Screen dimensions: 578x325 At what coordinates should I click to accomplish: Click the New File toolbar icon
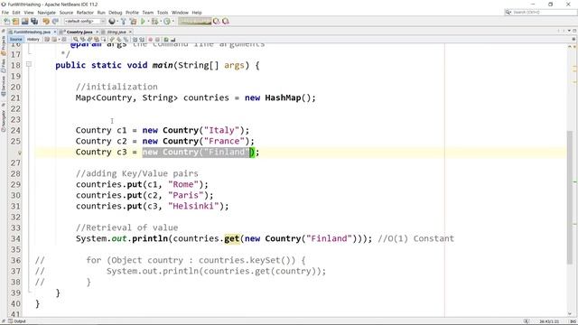pyautogui.click(x=6, y=22)
